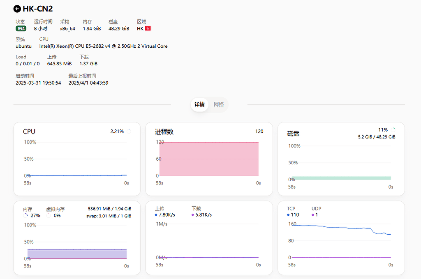421x279 pixels.
Task: Switch to the 网络 tab
Action: 219,105
